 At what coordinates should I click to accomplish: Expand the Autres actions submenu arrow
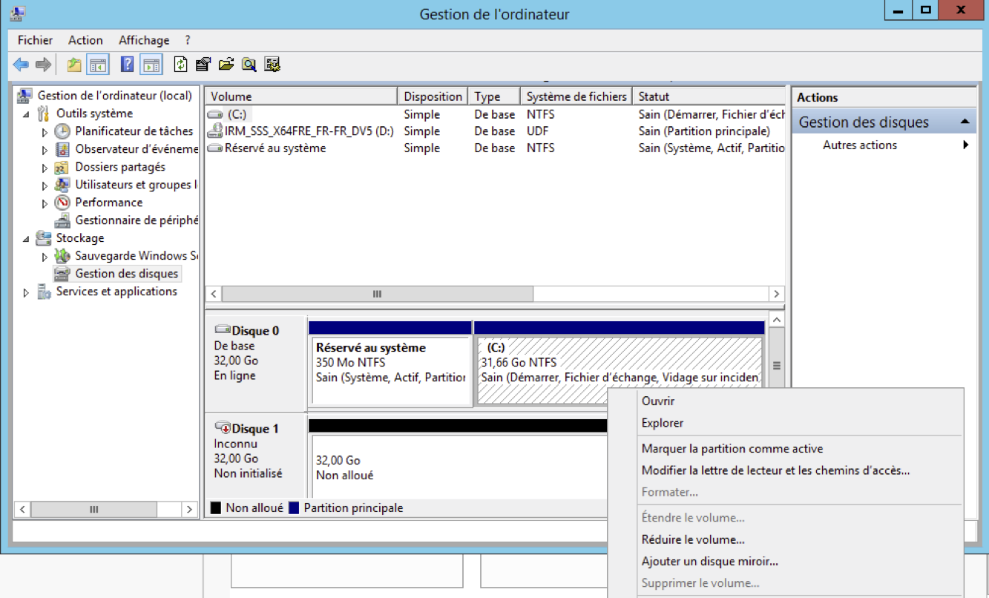pos(966,145)
